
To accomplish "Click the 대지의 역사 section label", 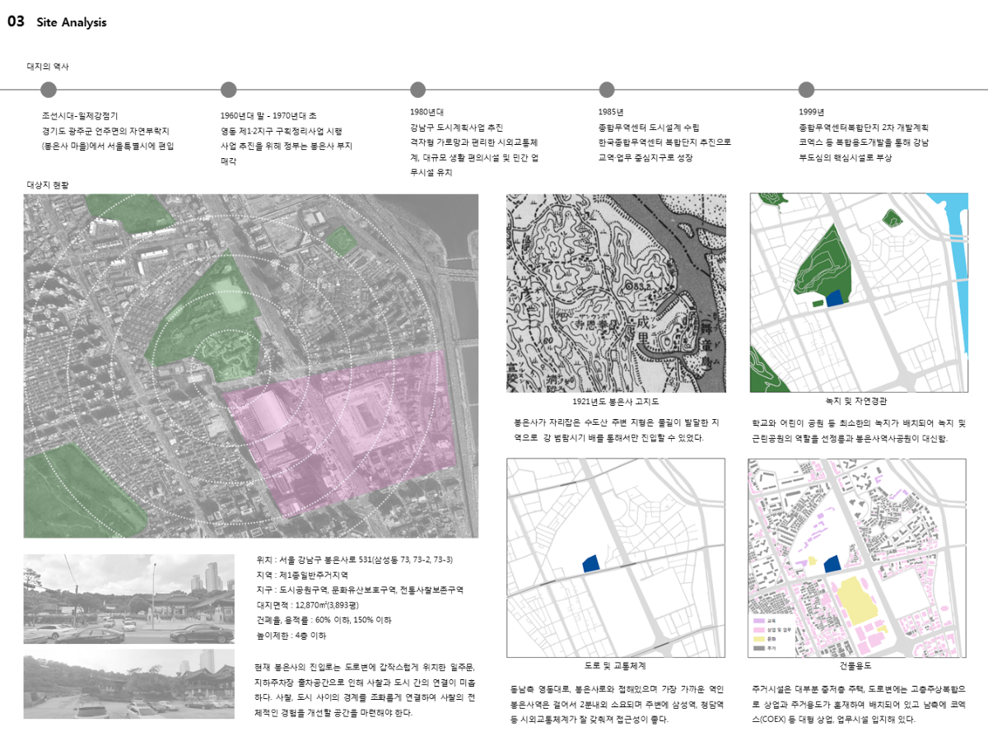I will point(48,67).
